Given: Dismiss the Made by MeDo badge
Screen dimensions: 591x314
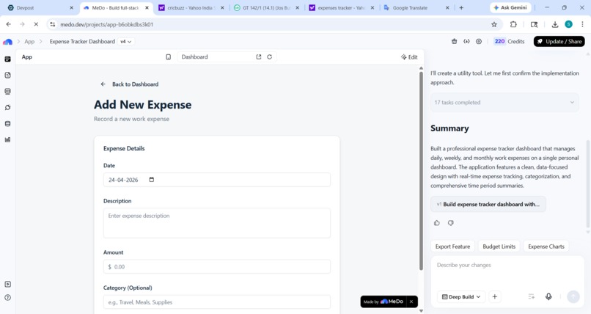Looking at the screenshot, I should [x=411, y=302].
